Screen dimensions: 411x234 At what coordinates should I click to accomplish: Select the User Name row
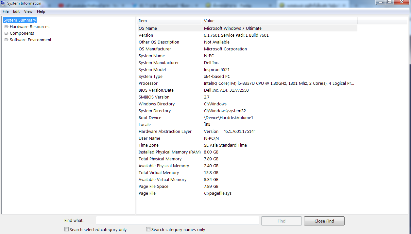pos(247,138)
